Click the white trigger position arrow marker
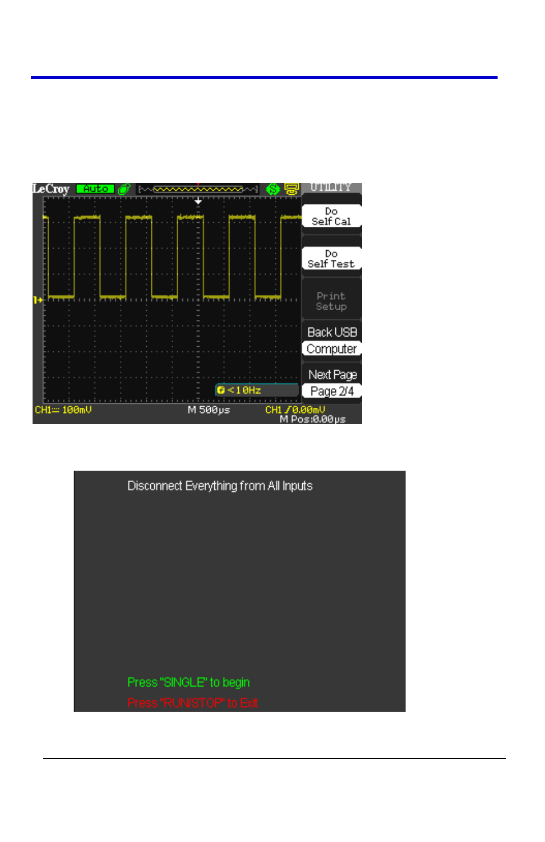545x842 pixels. (x=198, y=202)
